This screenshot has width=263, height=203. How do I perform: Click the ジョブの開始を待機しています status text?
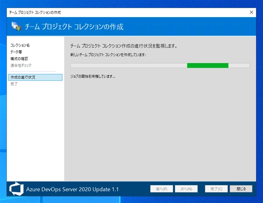(93, 76)
